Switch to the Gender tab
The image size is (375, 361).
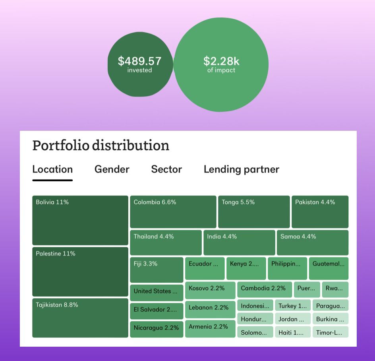(x=112, y=169)
